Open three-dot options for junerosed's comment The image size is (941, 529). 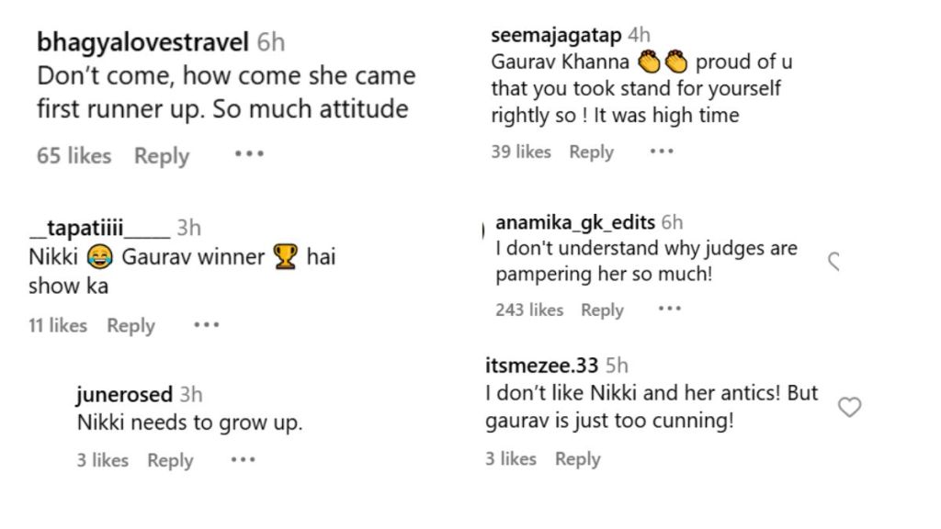point(243,459)
